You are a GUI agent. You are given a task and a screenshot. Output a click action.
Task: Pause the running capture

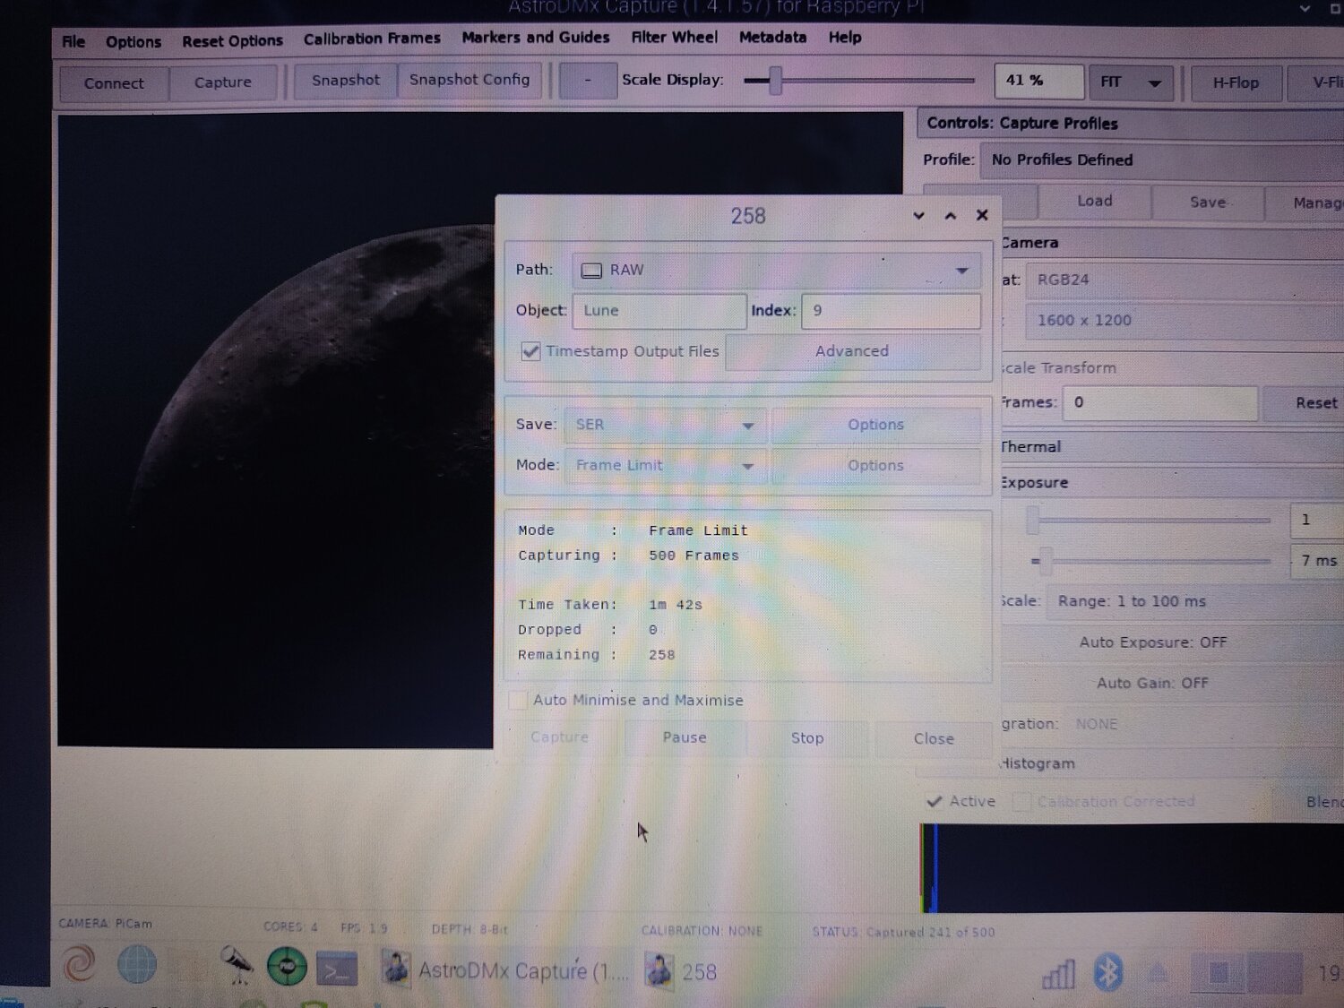click(x=685, y=737)
